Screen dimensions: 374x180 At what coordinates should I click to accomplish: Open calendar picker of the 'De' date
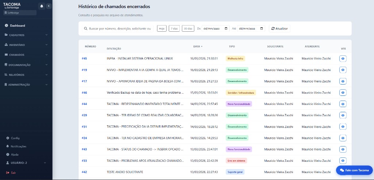tap(226, 28)
